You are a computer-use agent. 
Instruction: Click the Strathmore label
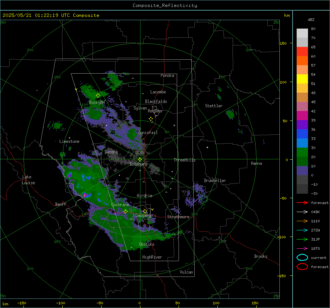point(178,217)
